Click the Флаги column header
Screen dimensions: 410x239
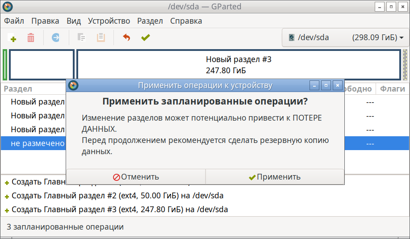(393, 89)
